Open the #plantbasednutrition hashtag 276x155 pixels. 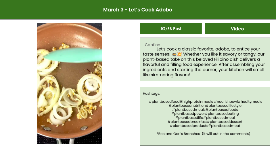(x=187, y=106)
